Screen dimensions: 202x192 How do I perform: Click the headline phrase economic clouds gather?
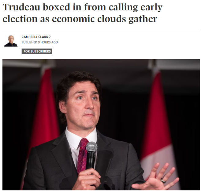click(x=104, y=19)
